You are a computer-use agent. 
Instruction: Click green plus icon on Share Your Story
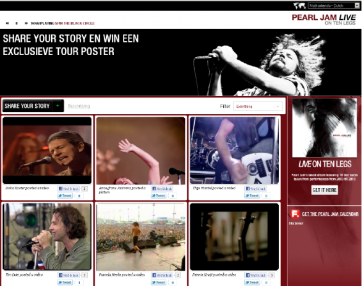[58, 106]
